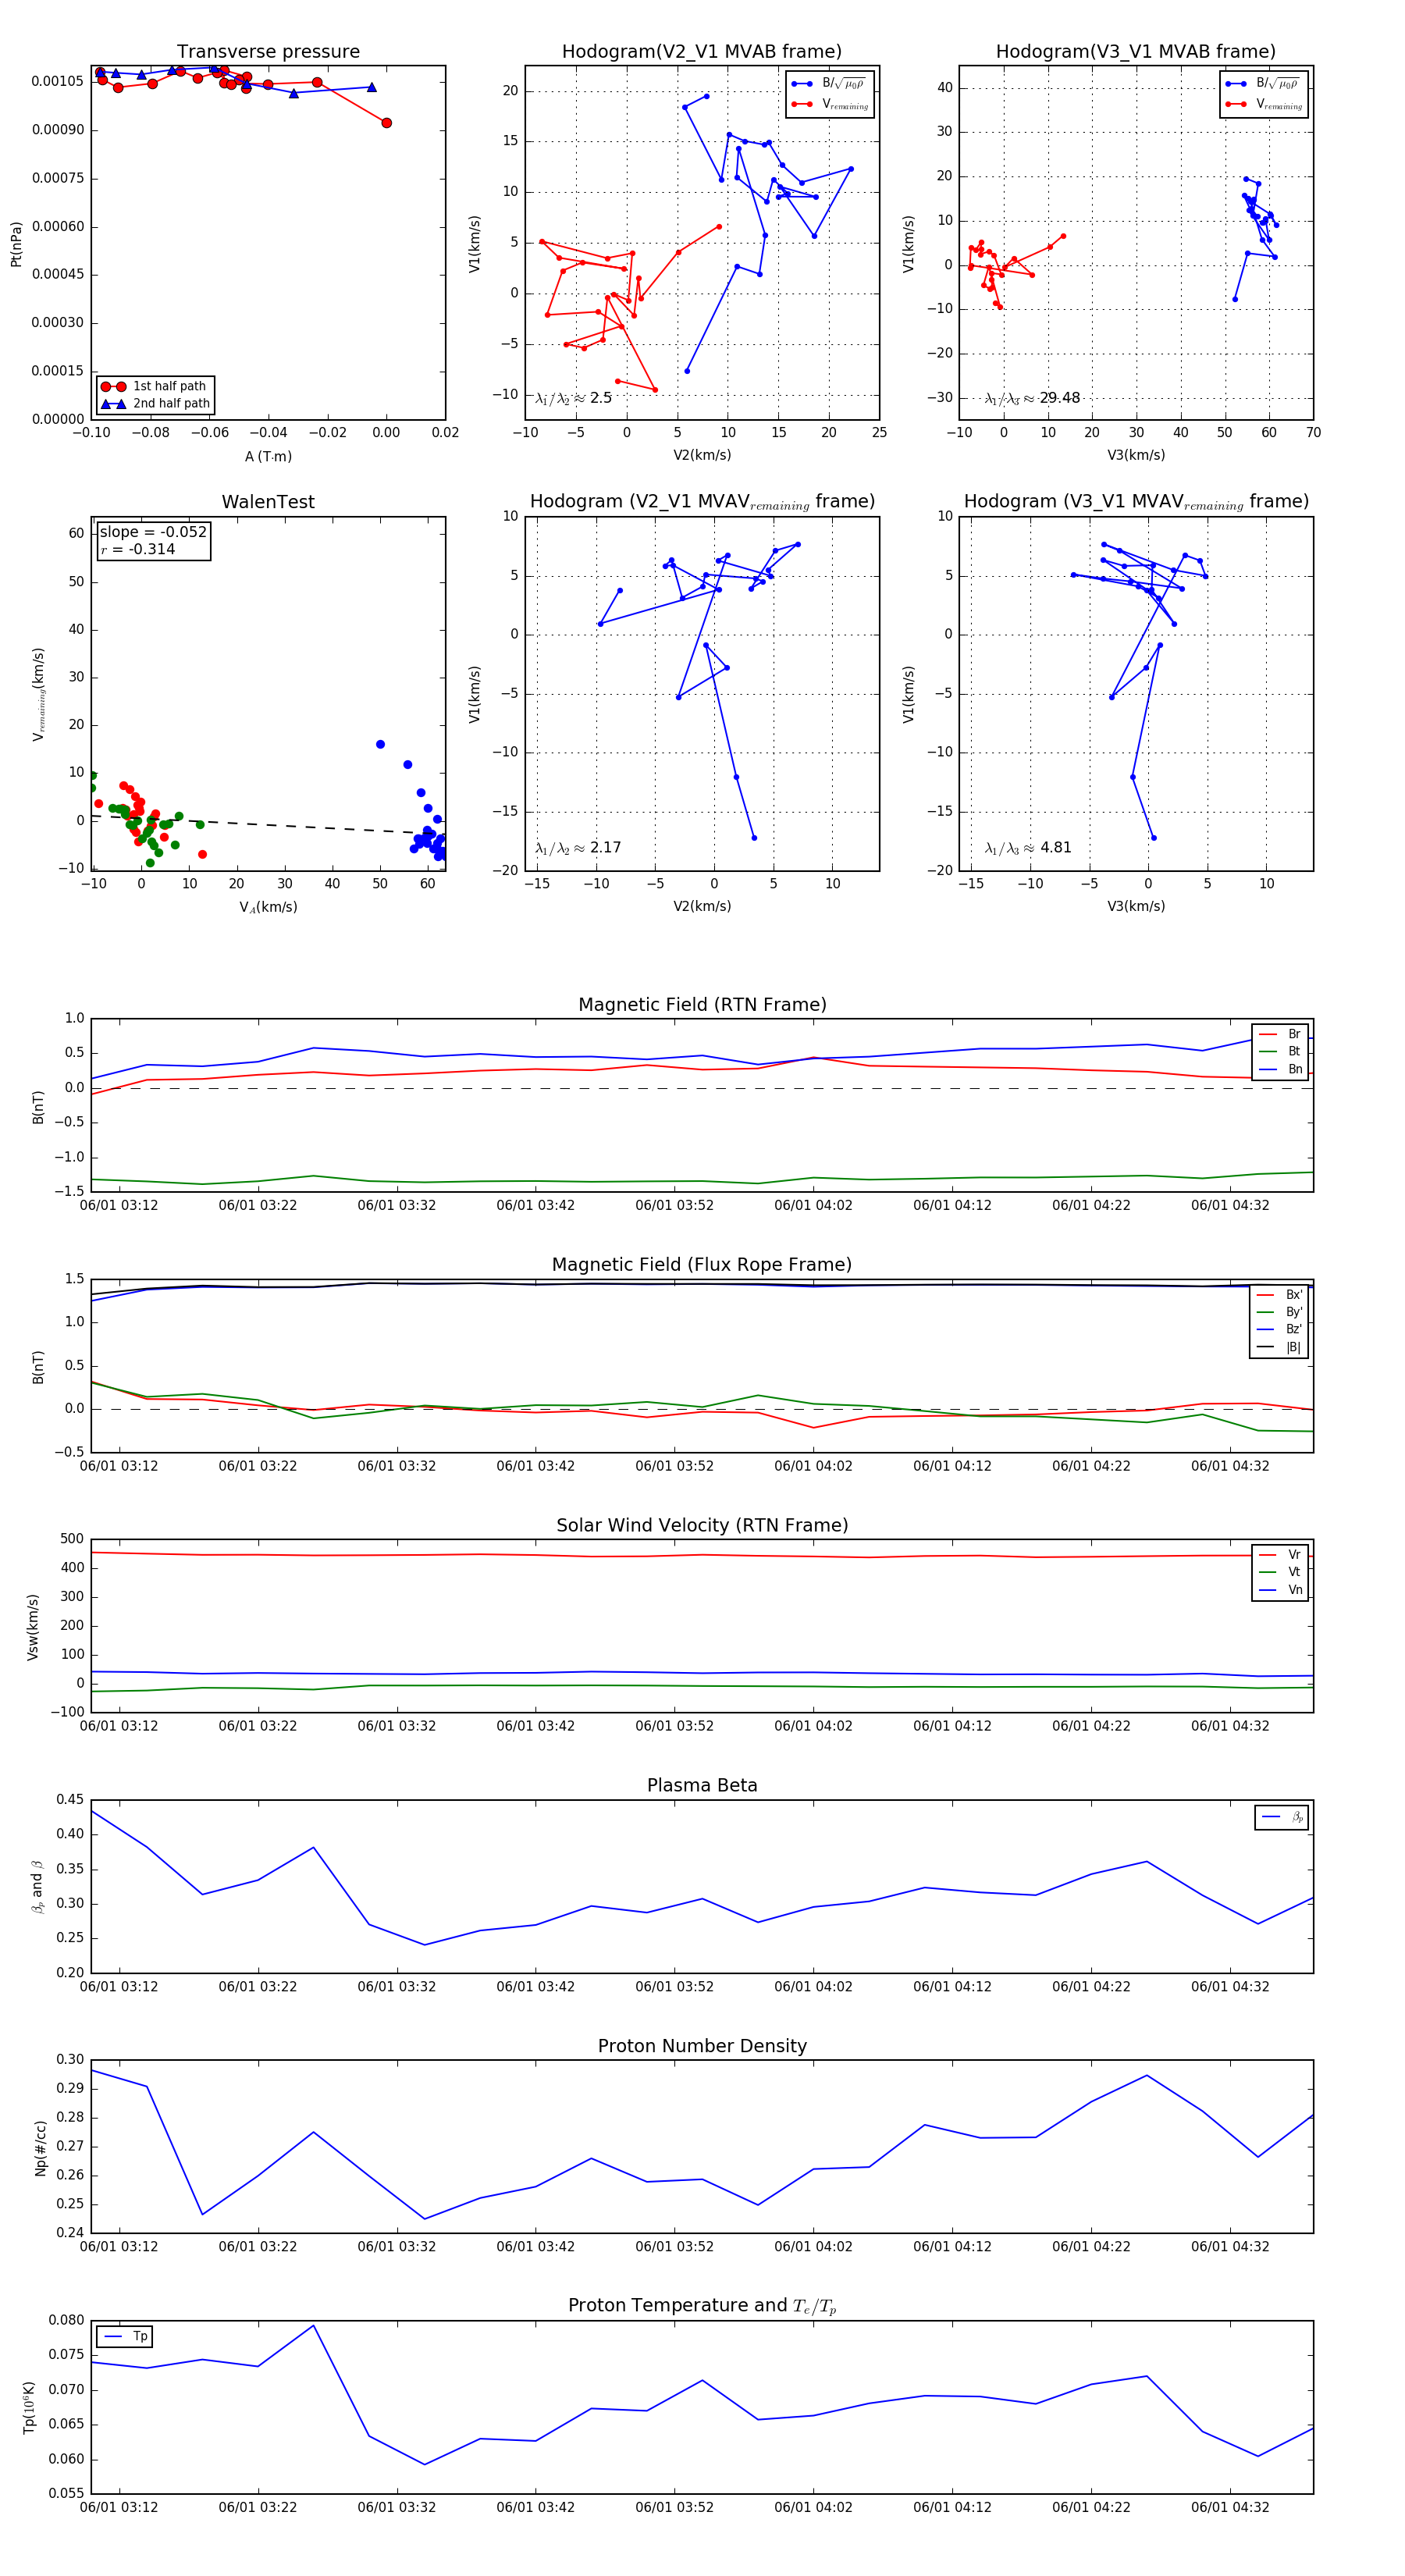1405x2576 pixels.
Task: Click the '|B|' legend entry
Action: pyautogui.click(x=1280, y=1347)
